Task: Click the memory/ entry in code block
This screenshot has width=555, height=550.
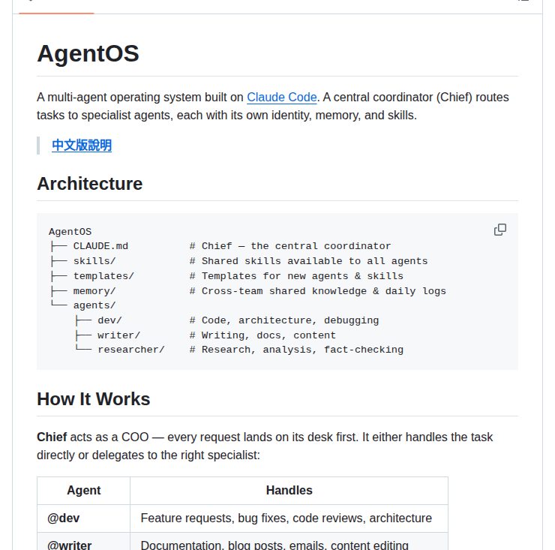Action: (x=94, y=291)
